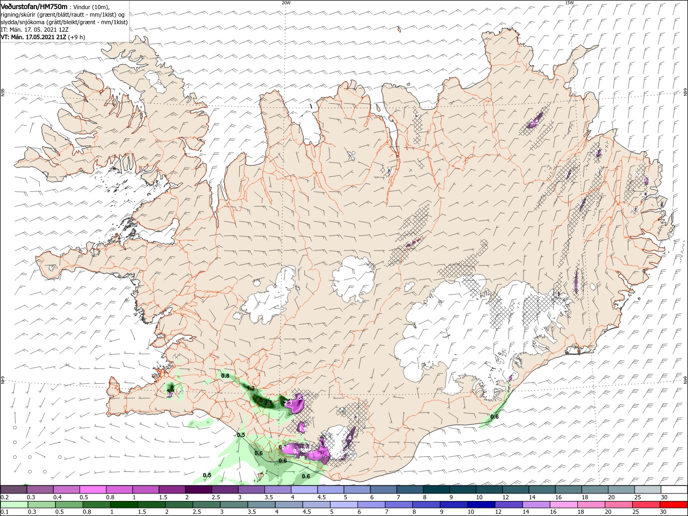
Task: Select the '0.8' precipitation value on the map
Action: (x=225, y=376)
